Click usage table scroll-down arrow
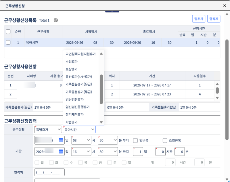This screenshot has height=182, width=230. [217, 98]
